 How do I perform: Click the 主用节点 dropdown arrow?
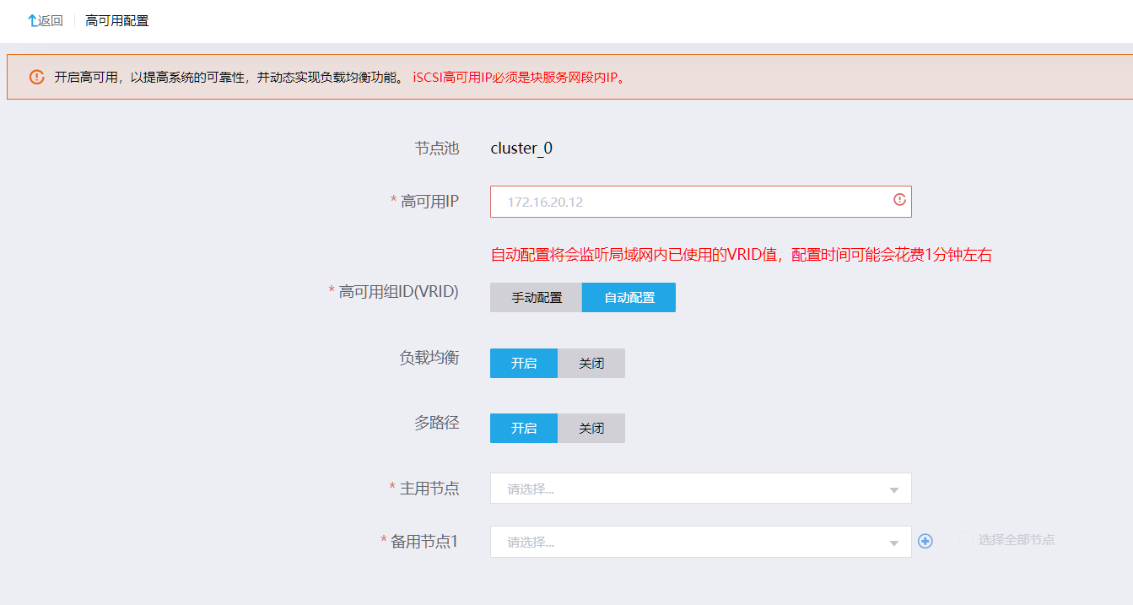pyautogui.click(x=893, y=489)
